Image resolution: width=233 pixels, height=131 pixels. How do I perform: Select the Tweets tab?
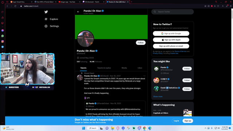(x=83, y=68)
